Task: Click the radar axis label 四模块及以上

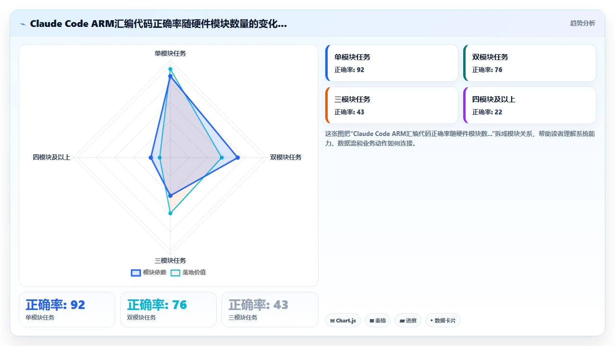Action: [x=51, y=157]
